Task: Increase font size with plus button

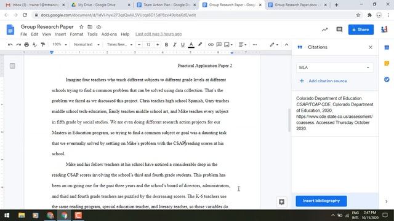Action: click(158, 45)
